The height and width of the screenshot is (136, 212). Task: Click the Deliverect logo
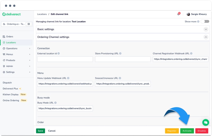click(x=11, y=14)
